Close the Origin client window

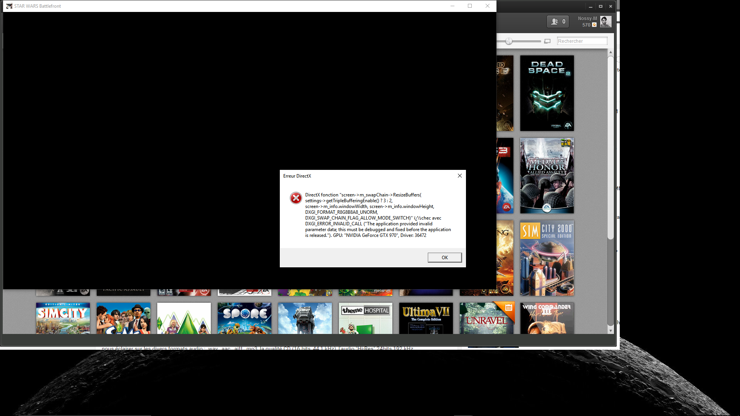[610, 7]
